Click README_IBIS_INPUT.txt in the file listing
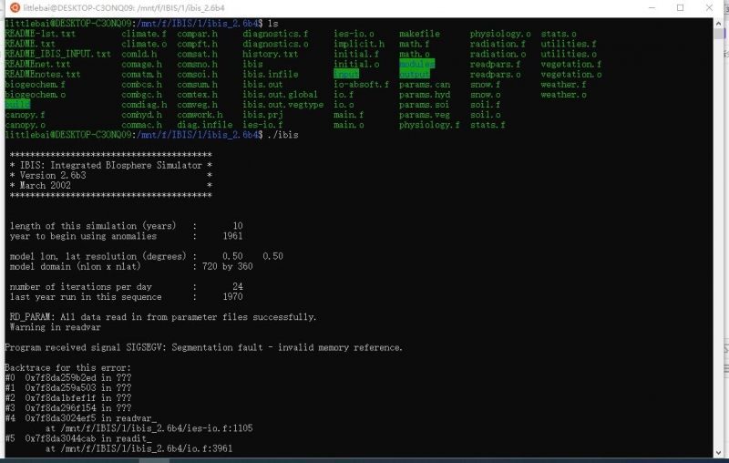729x463 pixels. 57,55
